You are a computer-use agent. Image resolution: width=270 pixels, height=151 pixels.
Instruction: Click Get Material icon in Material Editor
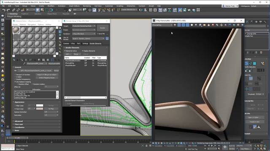point(14,60)
